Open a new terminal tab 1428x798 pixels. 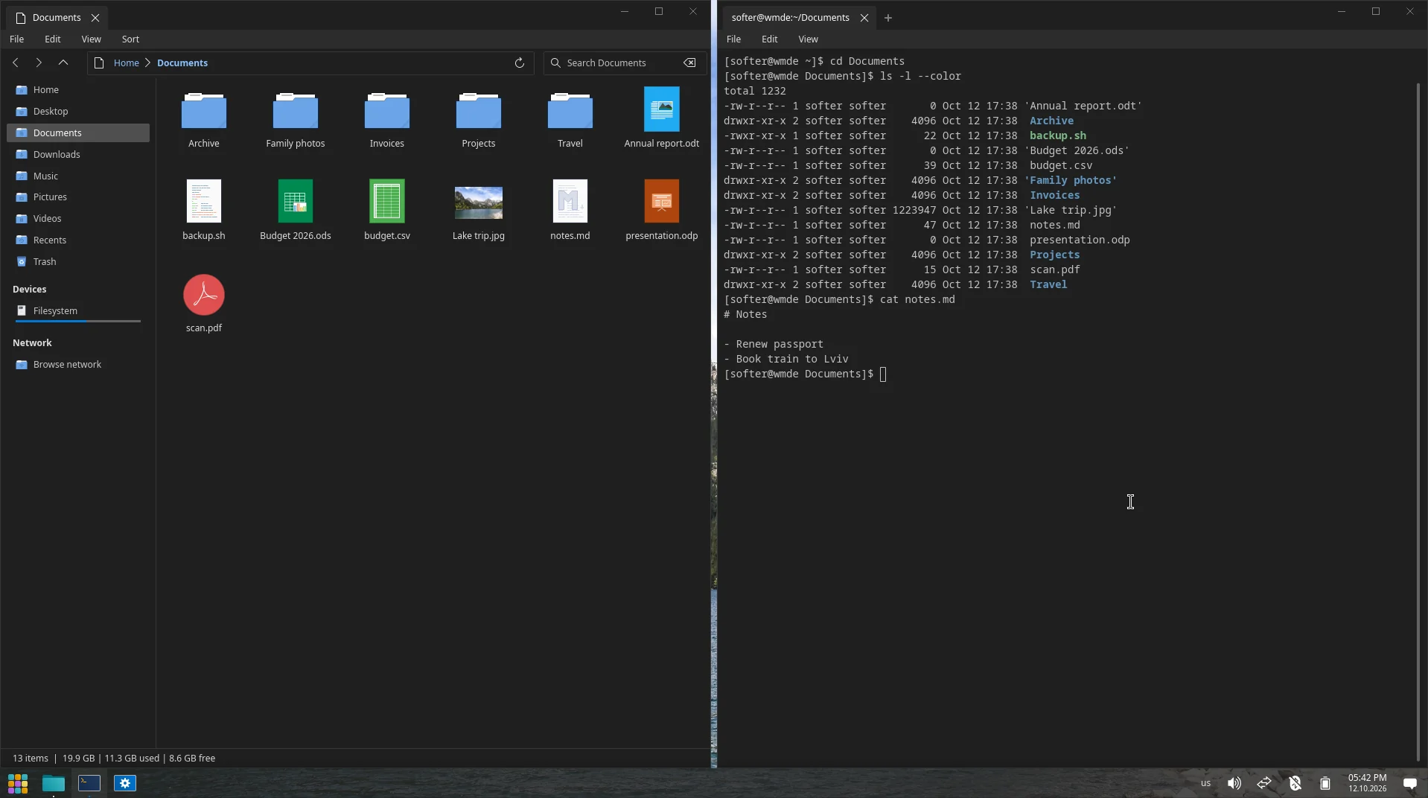[x=888, y=18]
